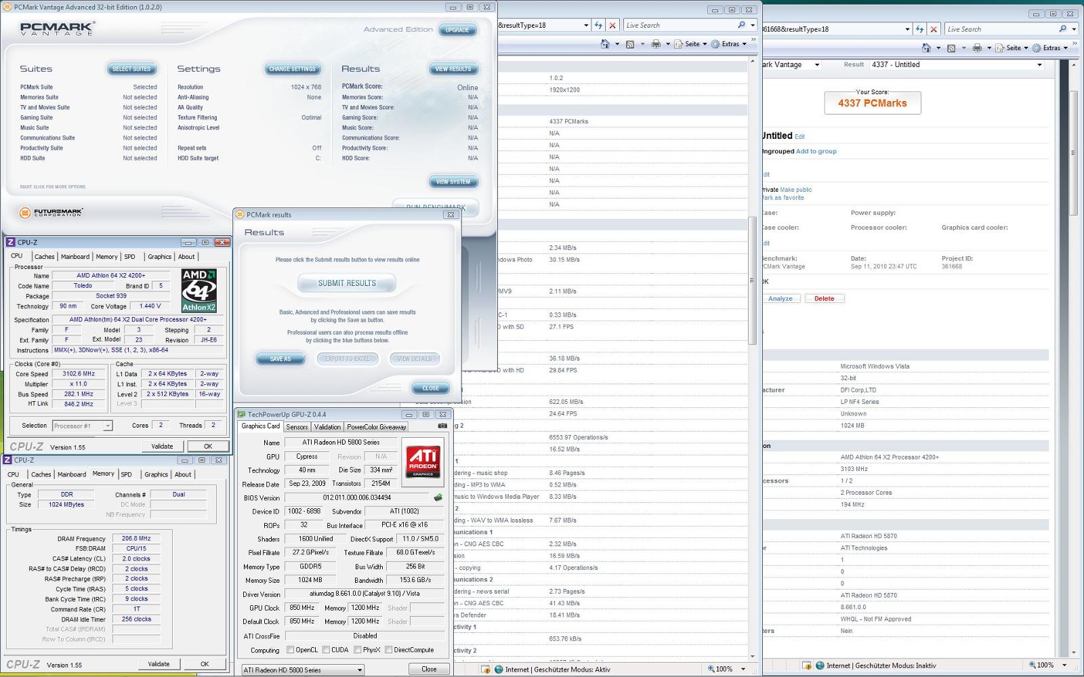Click the GPU-Z BIOS save chip icon
1084x677 pixels.
438,497
